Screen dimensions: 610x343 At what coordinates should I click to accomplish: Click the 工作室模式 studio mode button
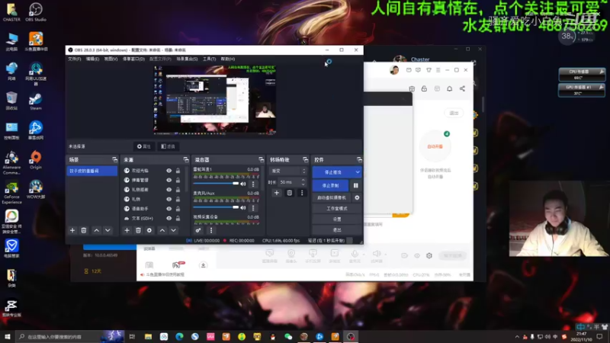coord(337,209)
